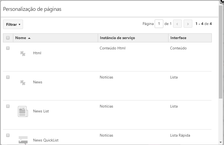
Task: Click Lista in the News row
Action: (174, 77)
